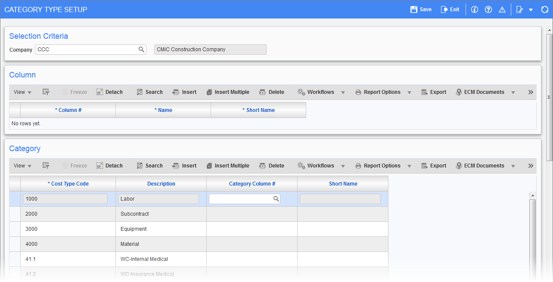
Task: Click the Company input field showing CCC
Action: [86, 49]
